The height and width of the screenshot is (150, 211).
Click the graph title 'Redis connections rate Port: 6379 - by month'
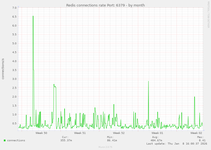click(x=105, y=5)
